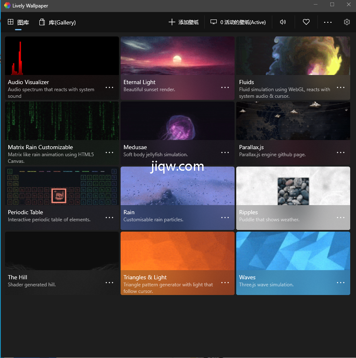
Task: Select the blue Waves thumbnail
Action: (x=293, y=251)
